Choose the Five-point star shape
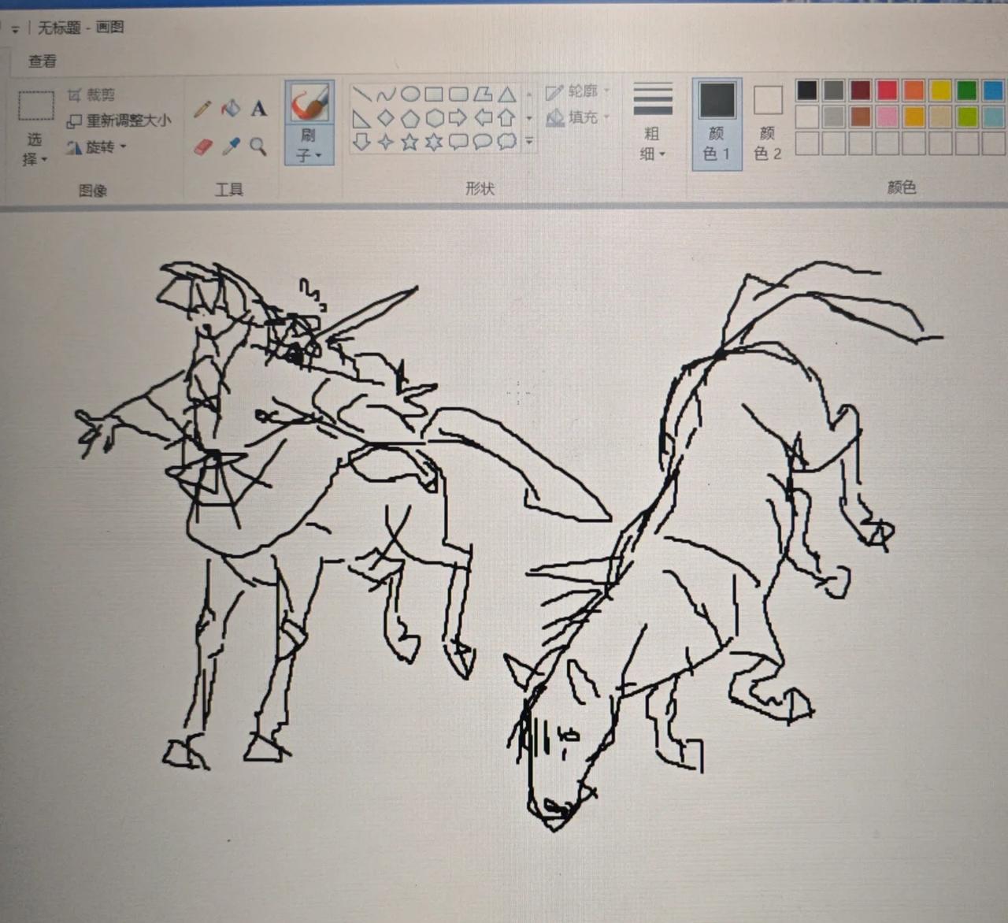Image resolution: width=1008 pixels, height=923 pixels. point(410,143)
